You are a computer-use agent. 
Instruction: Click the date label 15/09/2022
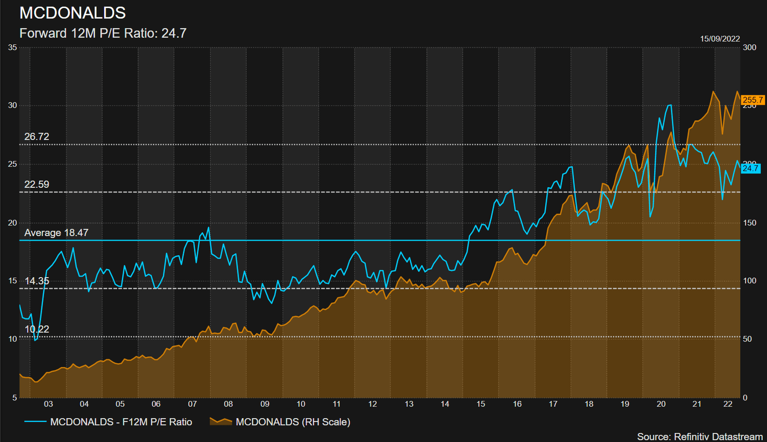[x=720, y=39]
